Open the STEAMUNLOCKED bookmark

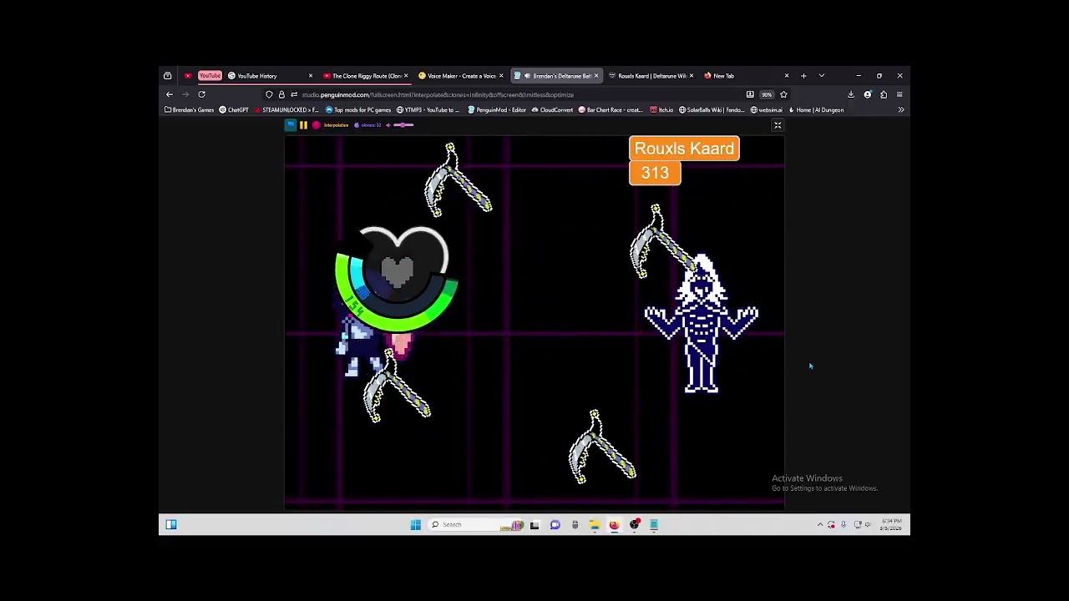point(286,110)
